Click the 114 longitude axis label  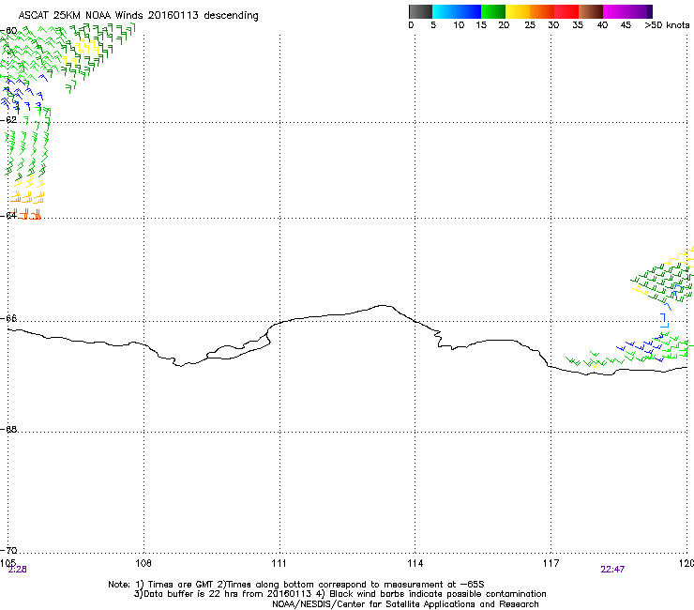click(x=415, y=563)
